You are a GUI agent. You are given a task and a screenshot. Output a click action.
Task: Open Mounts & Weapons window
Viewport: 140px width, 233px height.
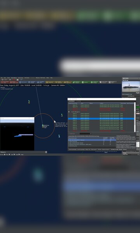tap(76, 82)
